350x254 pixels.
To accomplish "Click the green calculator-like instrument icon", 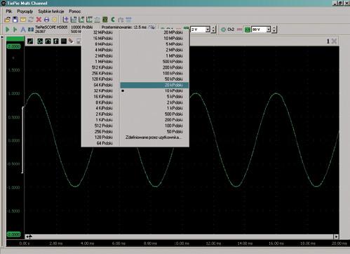I will click(x=105, y=20).
